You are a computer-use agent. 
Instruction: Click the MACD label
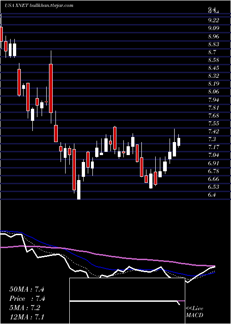(x=195, y=315)
